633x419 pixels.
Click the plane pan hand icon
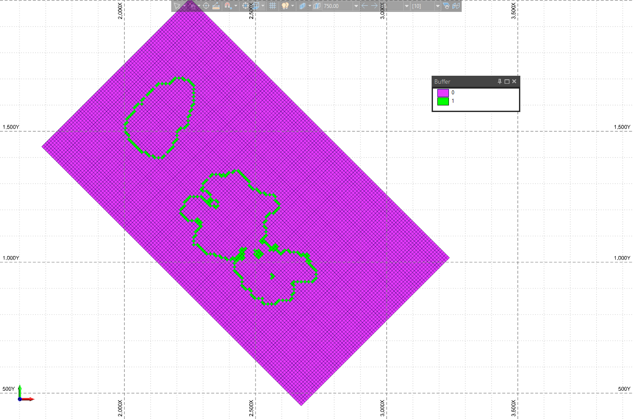tap(446, 6)
